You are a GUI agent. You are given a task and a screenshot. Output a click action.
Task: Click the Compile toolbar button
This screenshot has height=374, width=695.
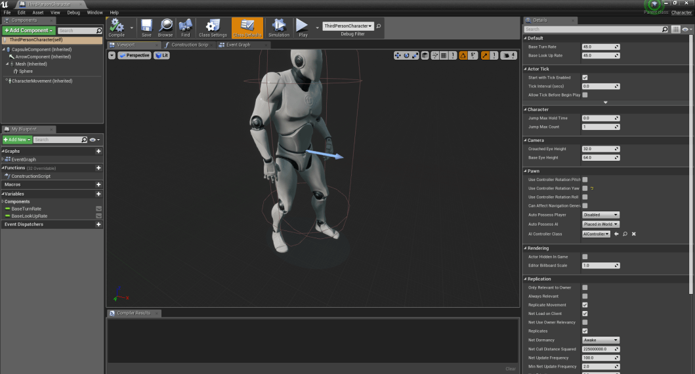(x=117, y=27)
